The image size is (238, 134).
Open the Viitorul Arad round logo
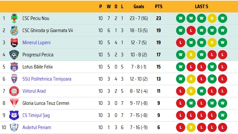tap(14, 91)
